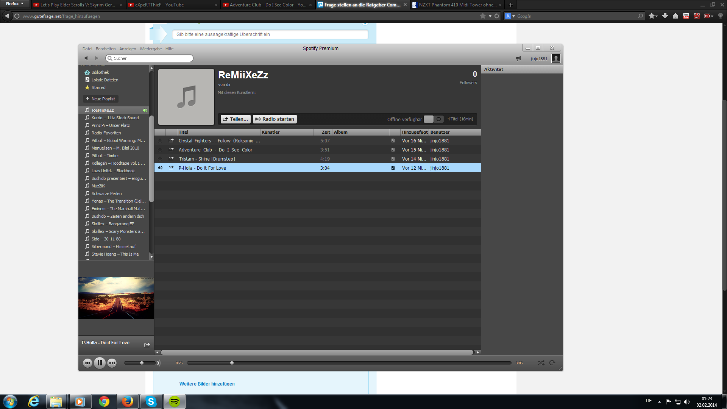The height and width of the screenshot is (409, 727).
Task: Select the Pitbull – Timber playlist
Action: 105,156
